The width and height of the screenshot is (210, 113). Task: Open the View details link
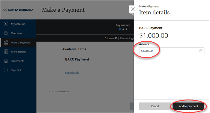point(72,73)
